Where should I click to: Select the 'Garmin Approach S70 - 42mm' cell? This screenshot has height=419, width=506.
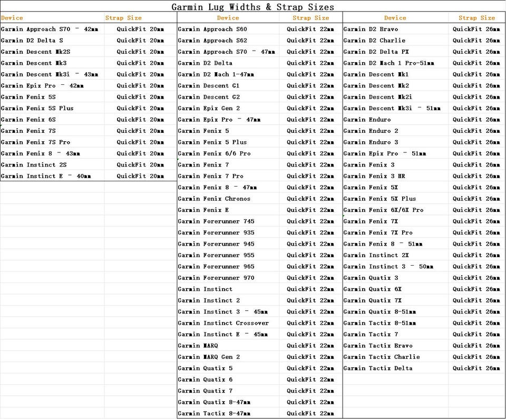pyautogui.click(x=52, y=29)
